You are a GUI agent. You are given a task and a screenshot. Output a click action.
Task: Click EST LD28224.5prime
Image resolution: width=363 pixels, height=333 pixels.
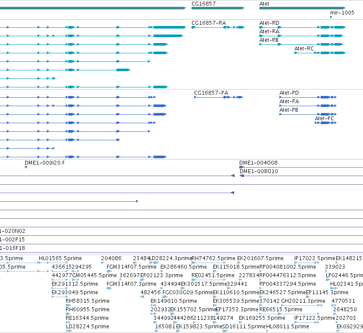pyautogui.click(x=87, y=327)
